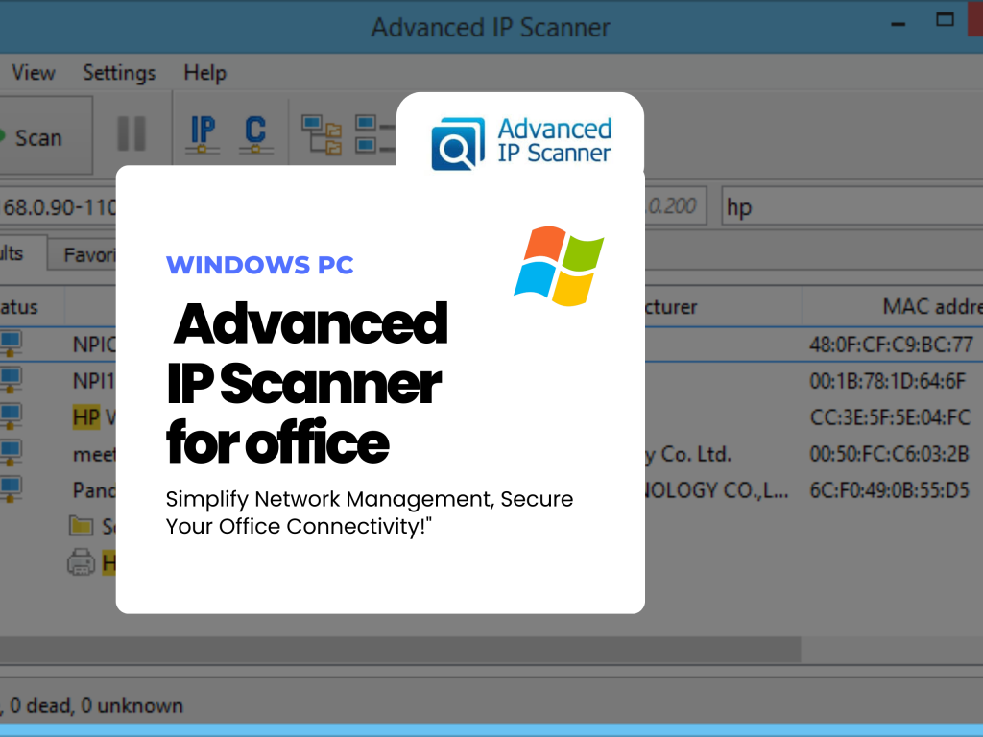Open the Help menu
The image size is (983, 737).
click(x=204, y=72)
